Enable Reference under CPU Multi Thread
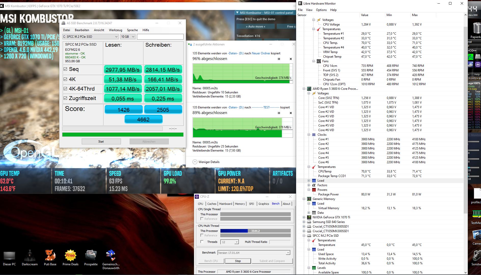Viewport: 481px width, 275px height. tap(202, 235)
